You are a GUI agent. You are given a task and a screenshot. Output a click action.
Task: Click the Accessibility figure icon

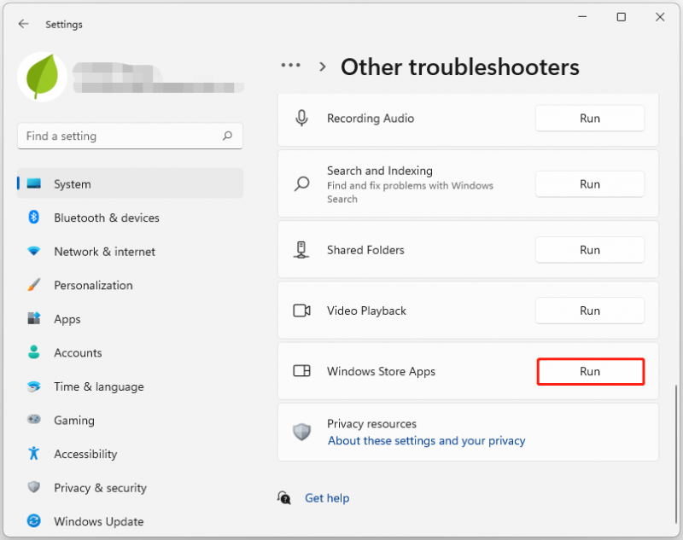34,453
